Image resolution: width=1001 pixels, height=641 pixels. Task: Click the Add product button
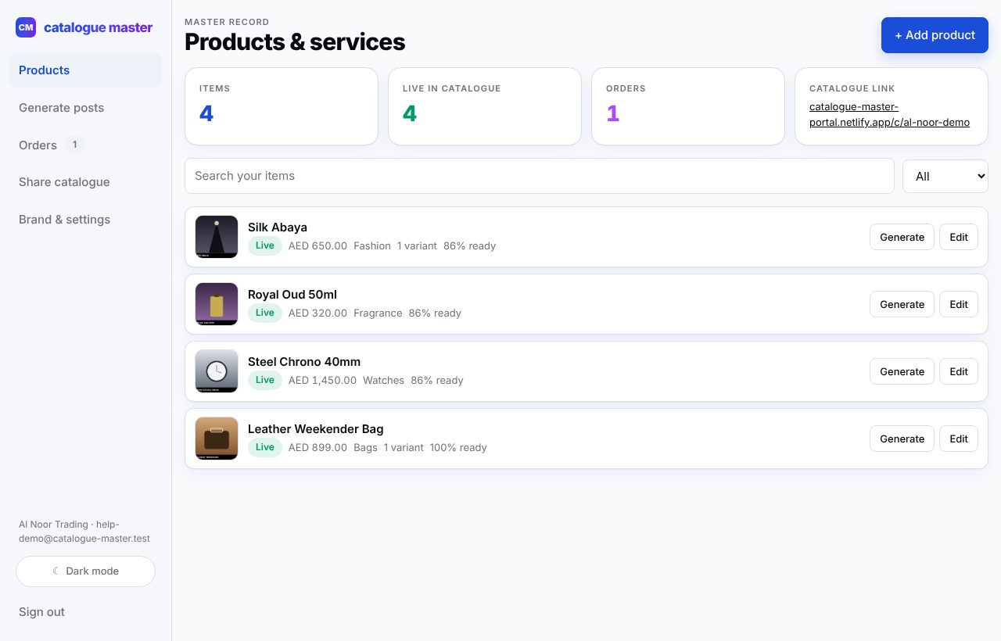point(935,35)
